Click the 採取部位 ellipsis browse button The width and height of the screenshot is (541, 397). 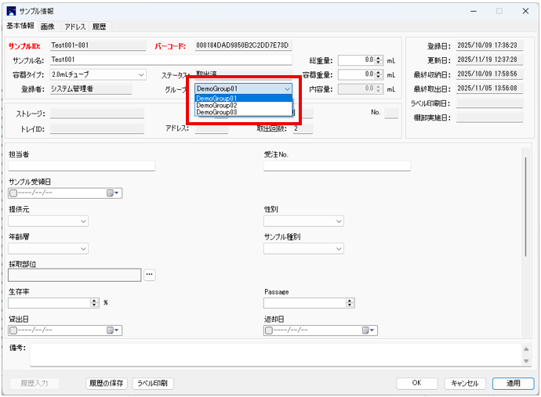tap(150, 275)
